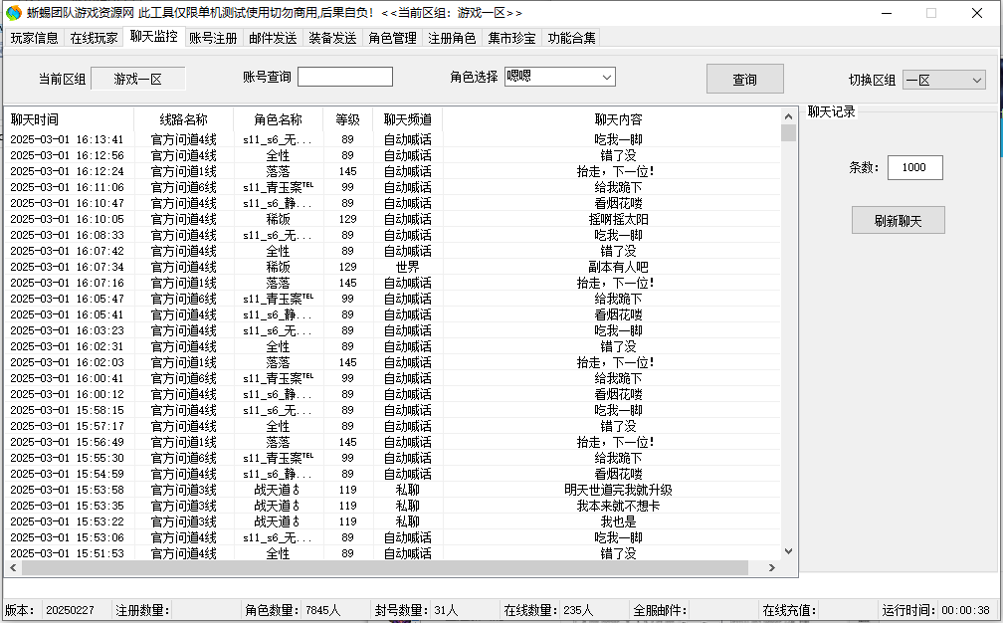Click the 刷新聊天 button
This screenshot has height=623, width=1003.
898,221
